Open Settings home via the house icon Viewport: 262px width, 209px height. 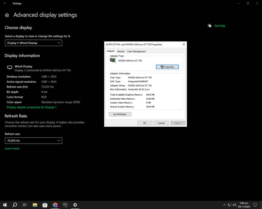coord(7,15)
